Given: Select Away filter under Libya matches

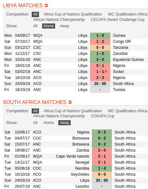Looking at the screenshot, I should (x=65, y=26).
